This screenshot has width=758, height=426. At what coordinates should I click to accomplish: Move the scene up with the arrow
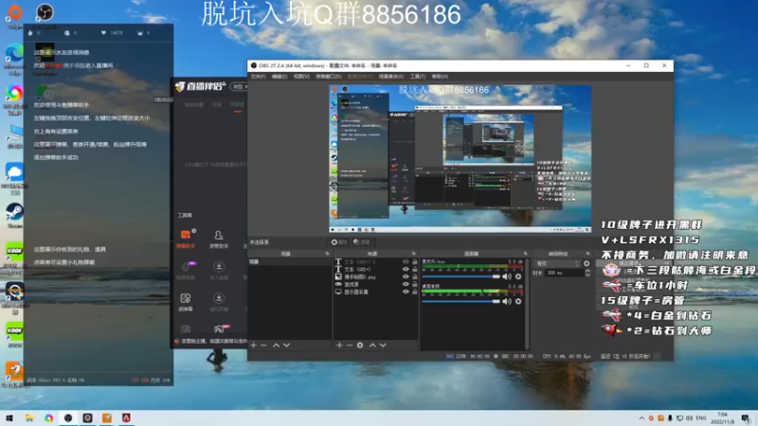click(276, 345)
